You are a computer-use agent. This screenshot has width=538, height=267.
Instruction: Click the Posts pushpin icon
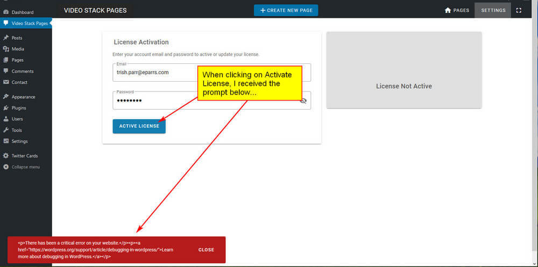[5, 38]
